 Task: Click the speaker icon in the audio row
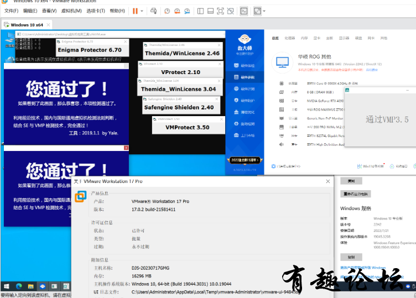click(x=282, y=144)
